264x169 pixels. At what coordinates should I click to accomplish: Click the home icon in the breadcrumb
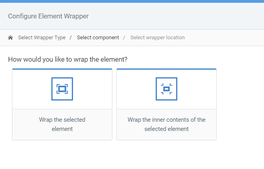pyautogui.click(x=10, y=38)
